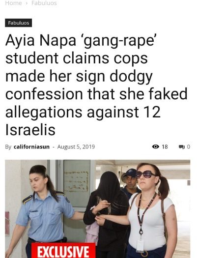Open the Fabuluos breadcrumb link
The height and width of the screenshot is (258, 197).
coord(44,3)
